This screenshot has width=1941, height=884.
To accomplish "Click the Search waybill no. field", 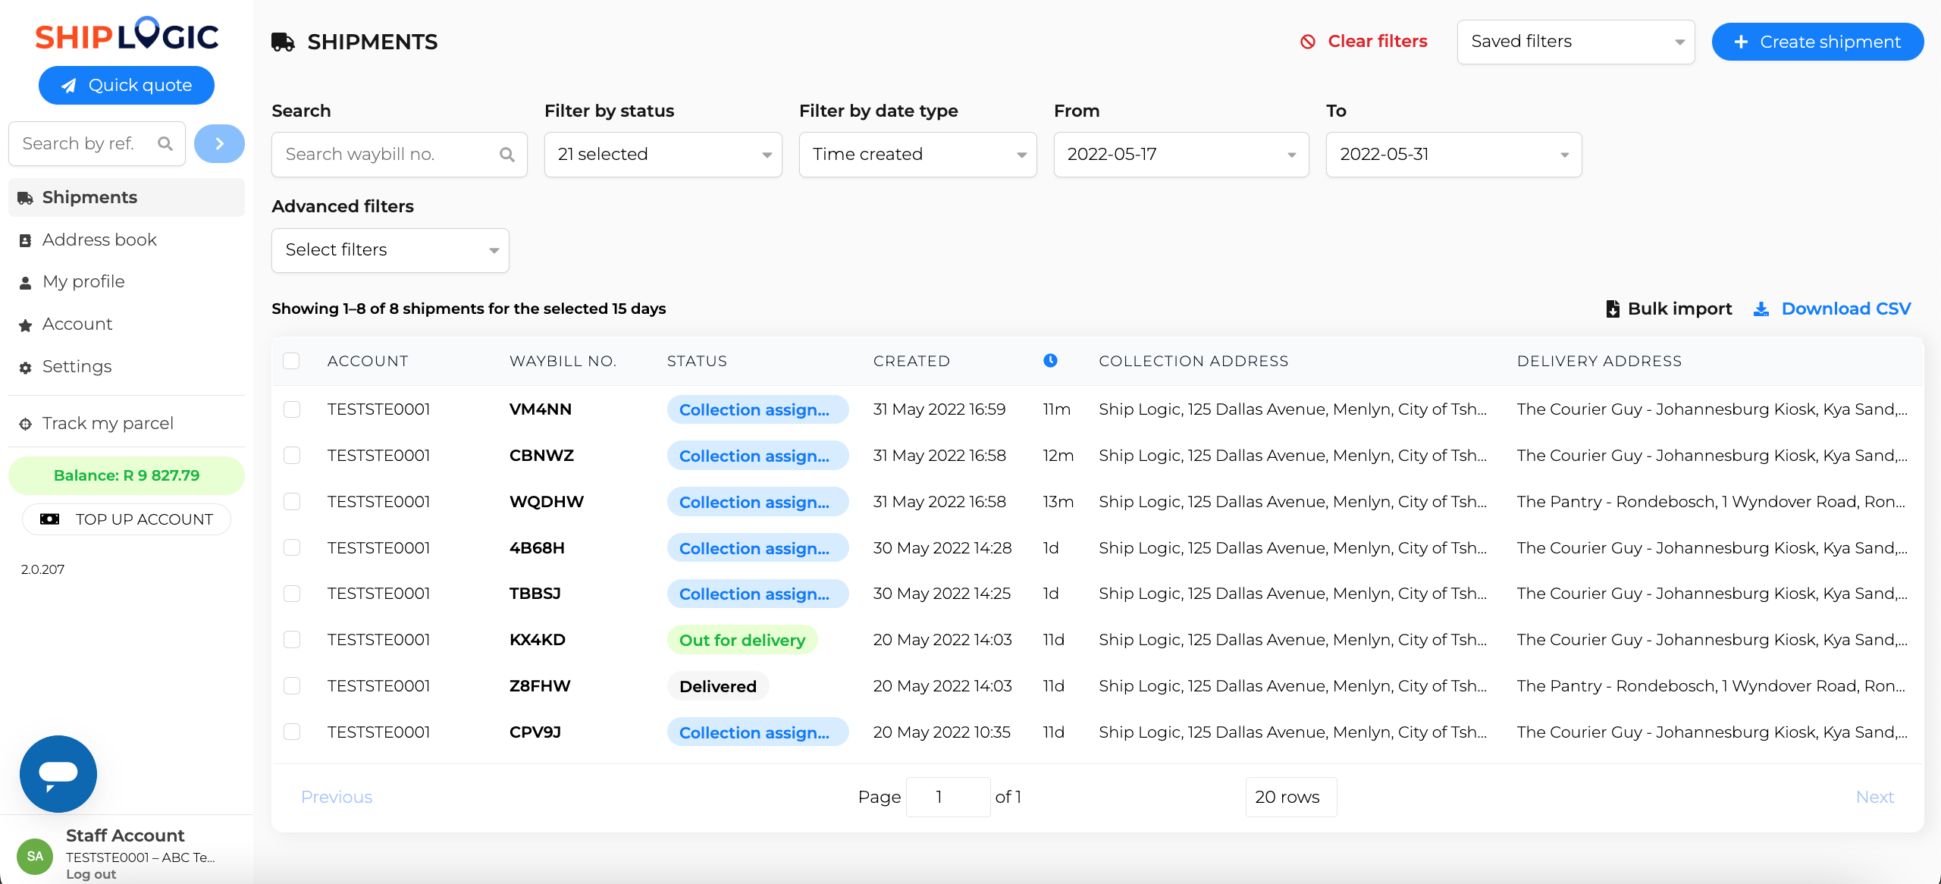I will click(x=400, y=155).
